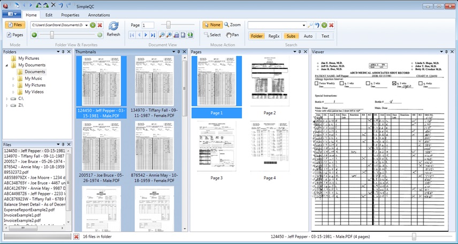The image size is (458, 244).
Task: Go to next page in Document View
Action: click(x=146, y=35)
